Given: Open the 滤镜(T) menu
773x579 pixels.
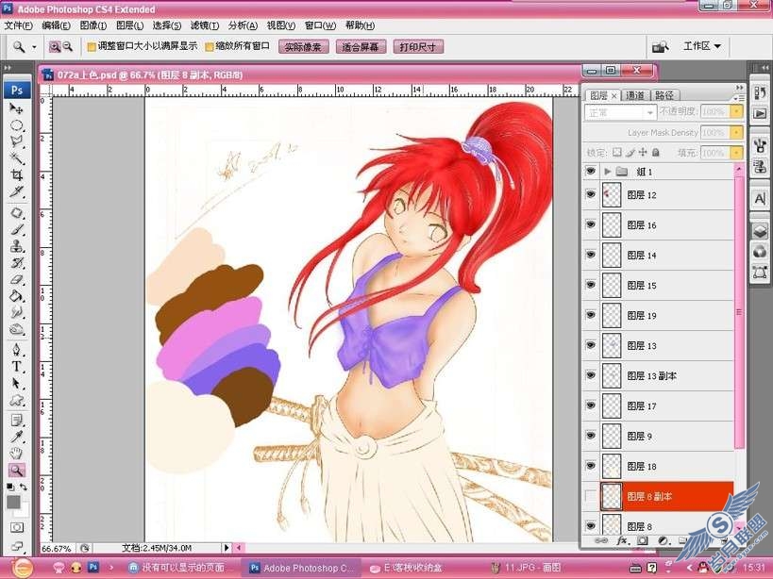Looking at the screenshot, I should coord(204,25).
